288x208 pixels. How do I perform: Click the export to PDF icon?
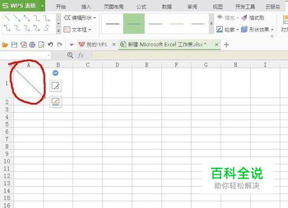24,45
